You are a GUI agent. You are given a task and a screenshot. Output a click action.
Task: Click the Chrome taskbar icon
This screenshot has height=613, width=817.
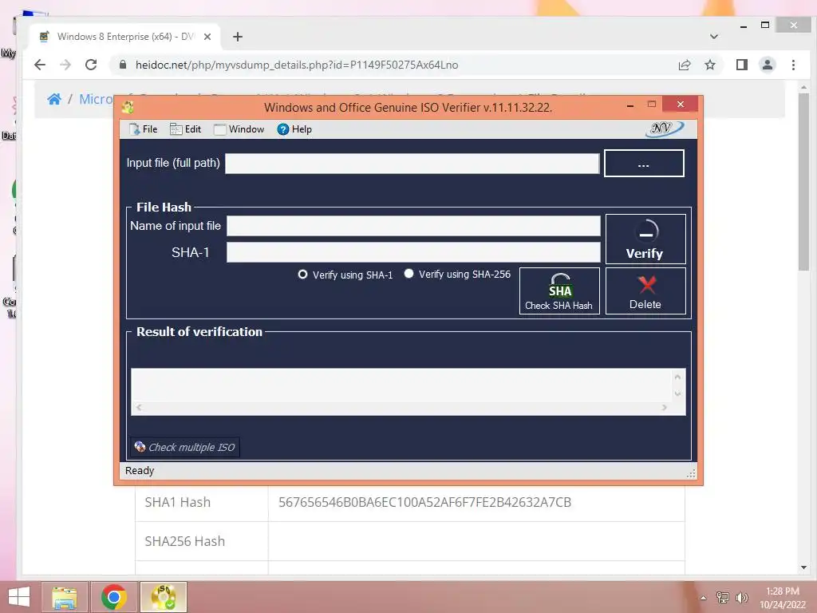click(113, 597)
